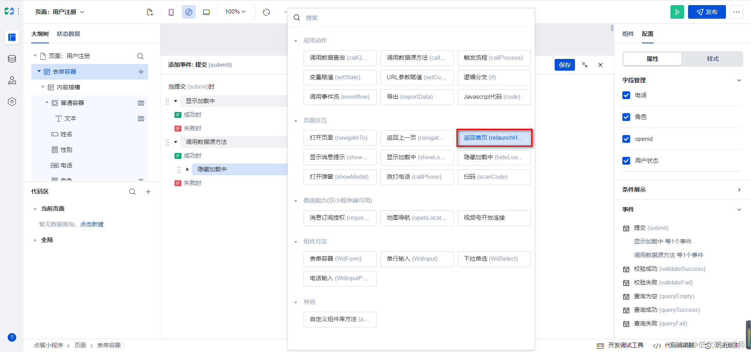Click the blue help question mark icon
This screenshot has width=751, height=352.
point(12,338)
